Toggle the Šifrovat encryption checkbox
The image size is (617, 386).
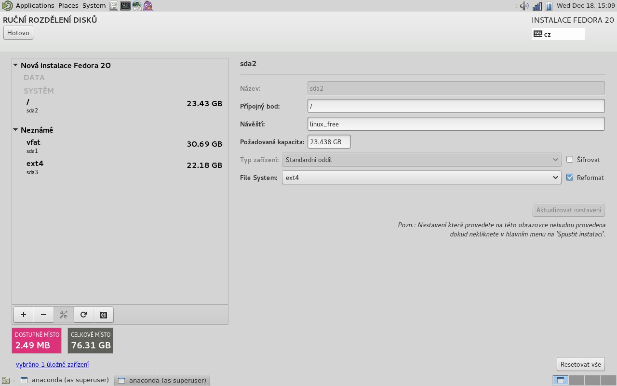(570, 159)
